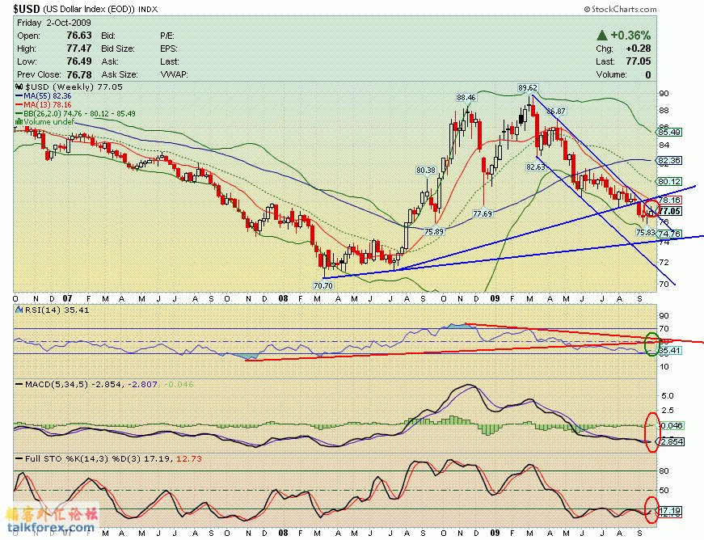704x540 pixels.
Task: Click the 86.87 price label
Action: 556,111
